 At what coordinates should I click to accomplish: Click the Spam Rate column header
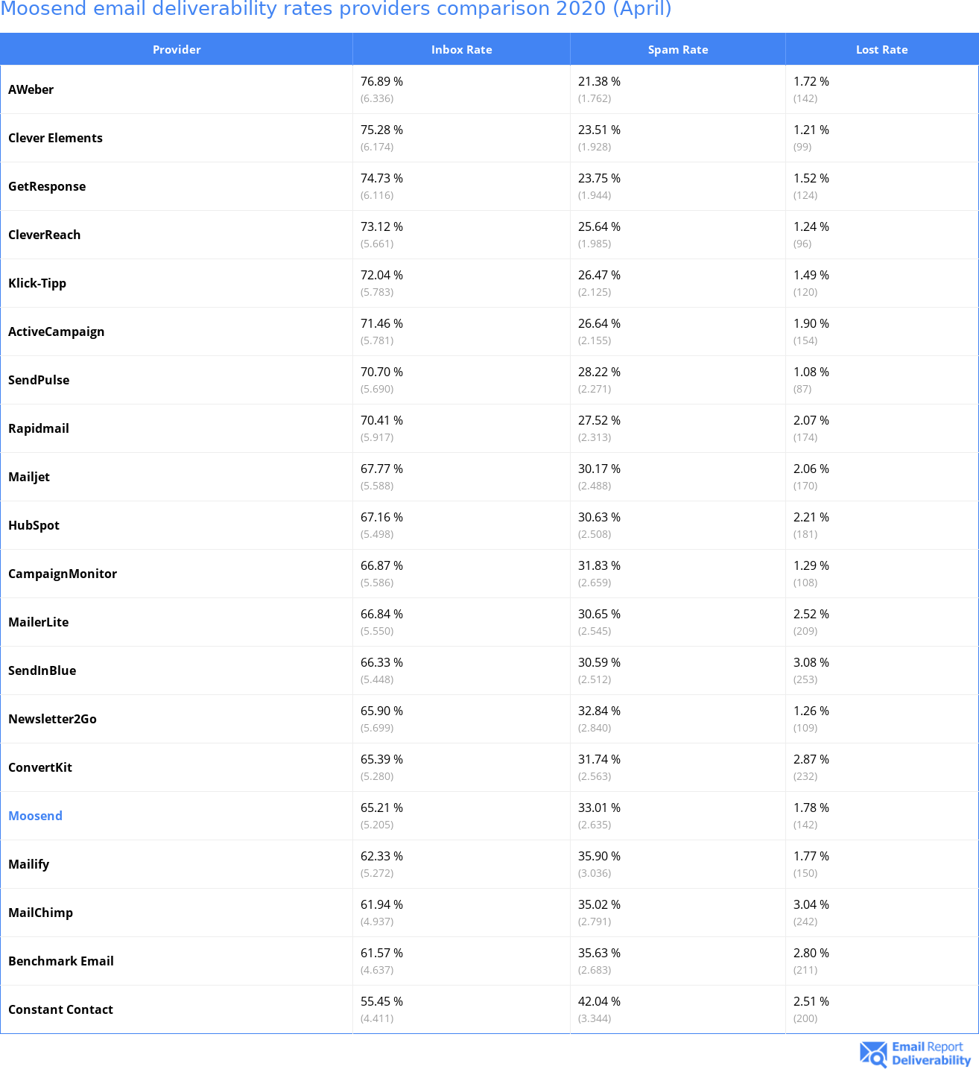click(677, 50)
